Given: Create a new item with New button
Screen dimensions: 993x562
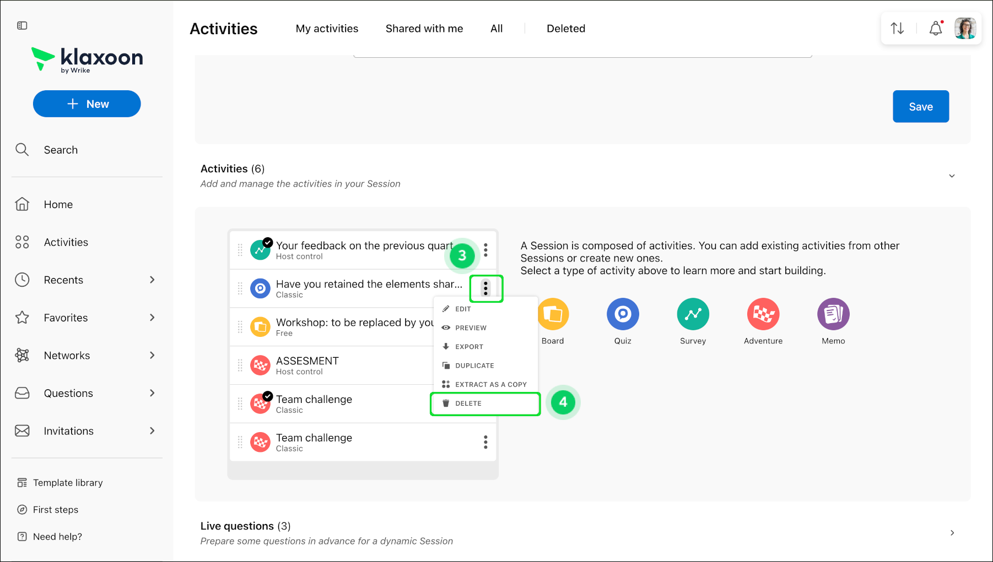Looking at the screenshot, I should click(x=87, y=103).
